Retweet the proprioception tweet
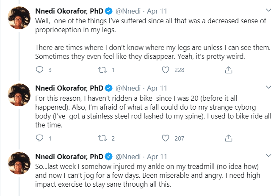Screen dimensions: 279x196 point(102,70)
